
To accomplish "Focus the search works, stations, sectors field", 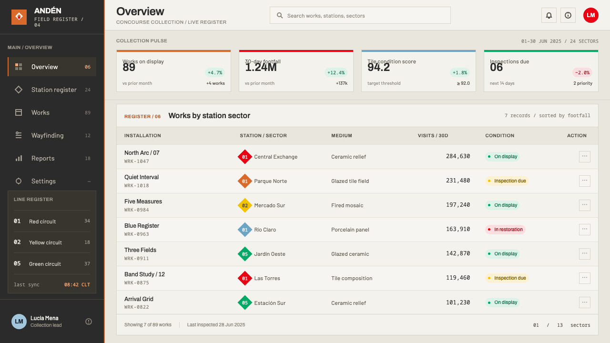I will [x=360, y=15].
